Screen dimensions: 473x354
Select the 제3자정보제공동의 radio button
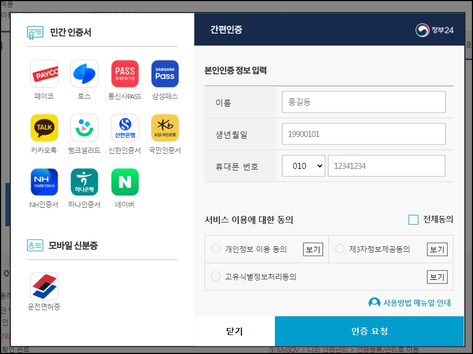[x=340, y=249]
